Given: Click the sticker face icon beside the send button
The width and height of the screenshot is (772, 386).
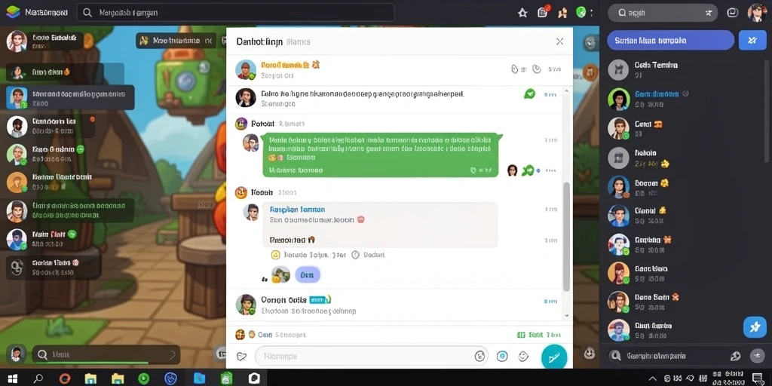Looking at the screenshot, I should 524,356.
